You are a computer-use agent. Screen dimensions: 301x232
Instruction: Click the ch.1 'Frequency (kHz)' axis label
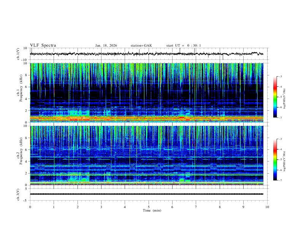[x=21, y=88]
